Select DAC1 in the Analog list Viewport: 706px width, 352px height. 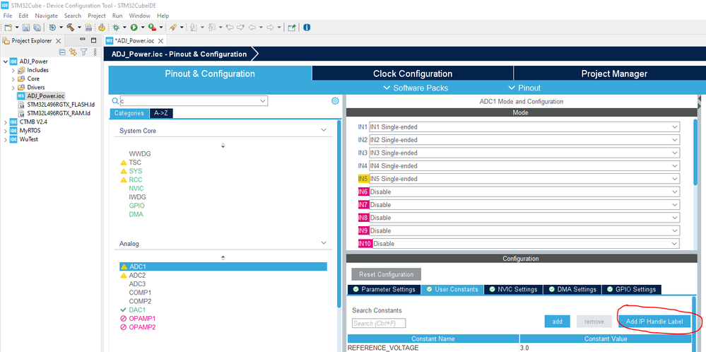[137, 310]
